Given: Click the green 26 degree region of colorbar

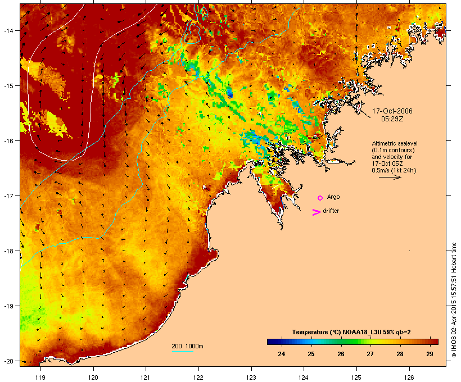Looking at the screenshot, I should (341, 342).
